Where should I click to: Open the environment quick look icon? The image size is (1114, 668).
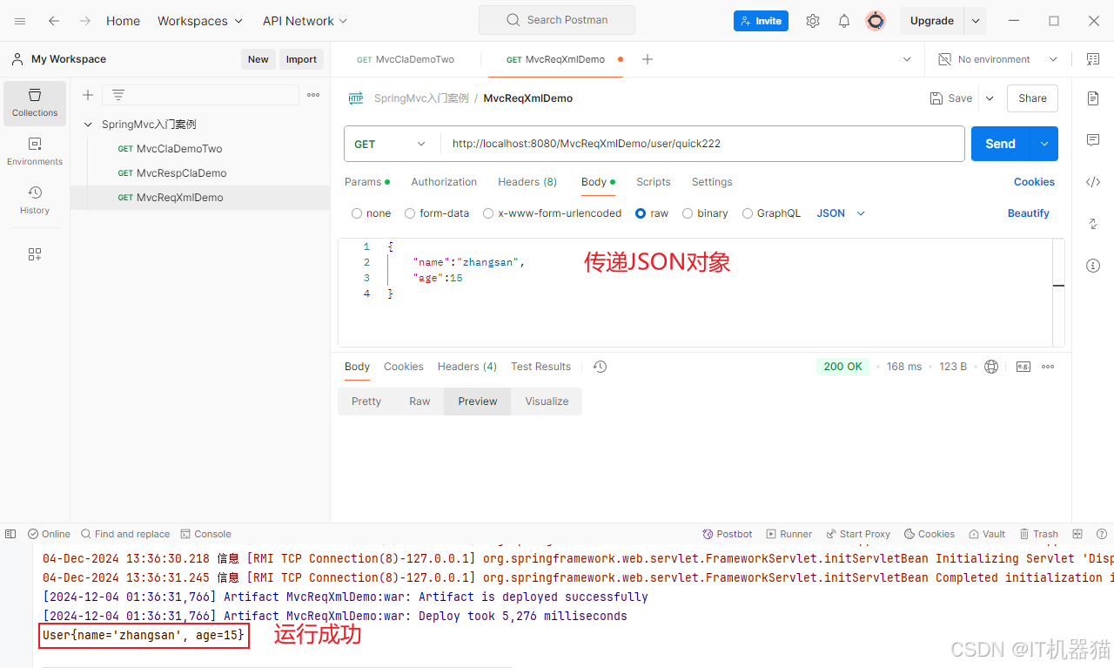tap(1093, 59)
